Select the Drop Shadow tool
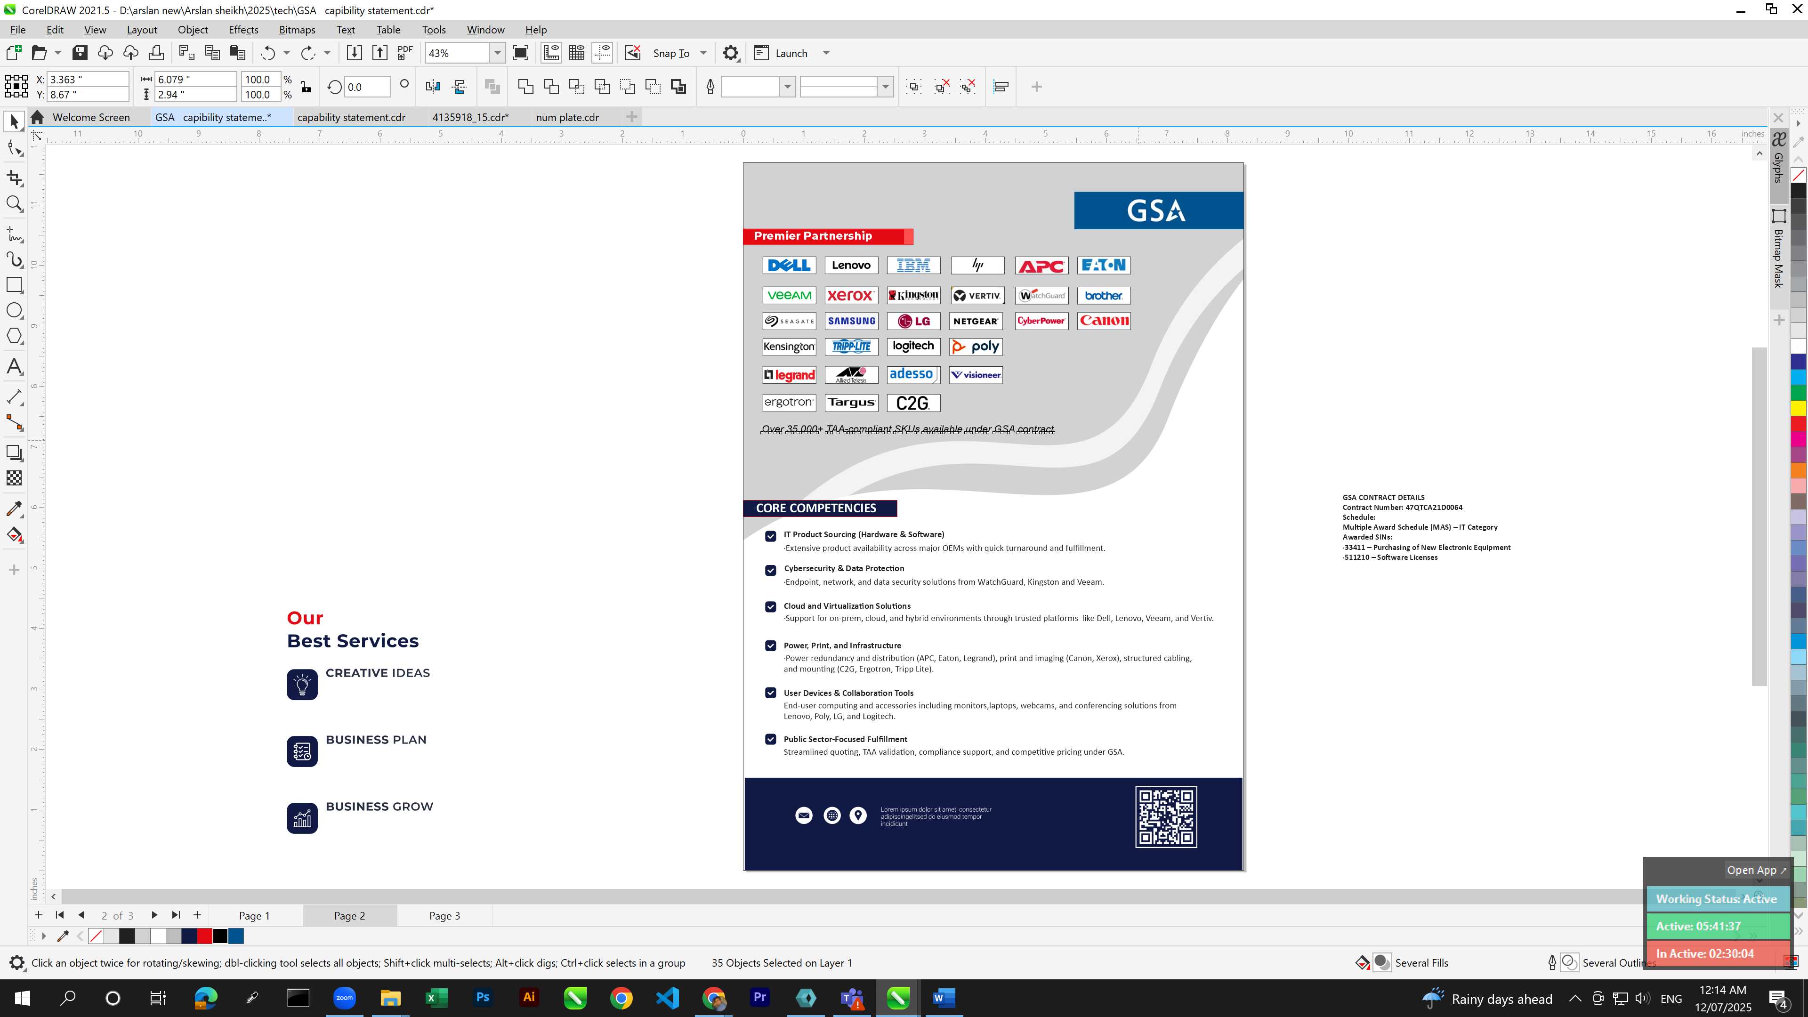1808x1017 pixels. (x=14, y=452)
